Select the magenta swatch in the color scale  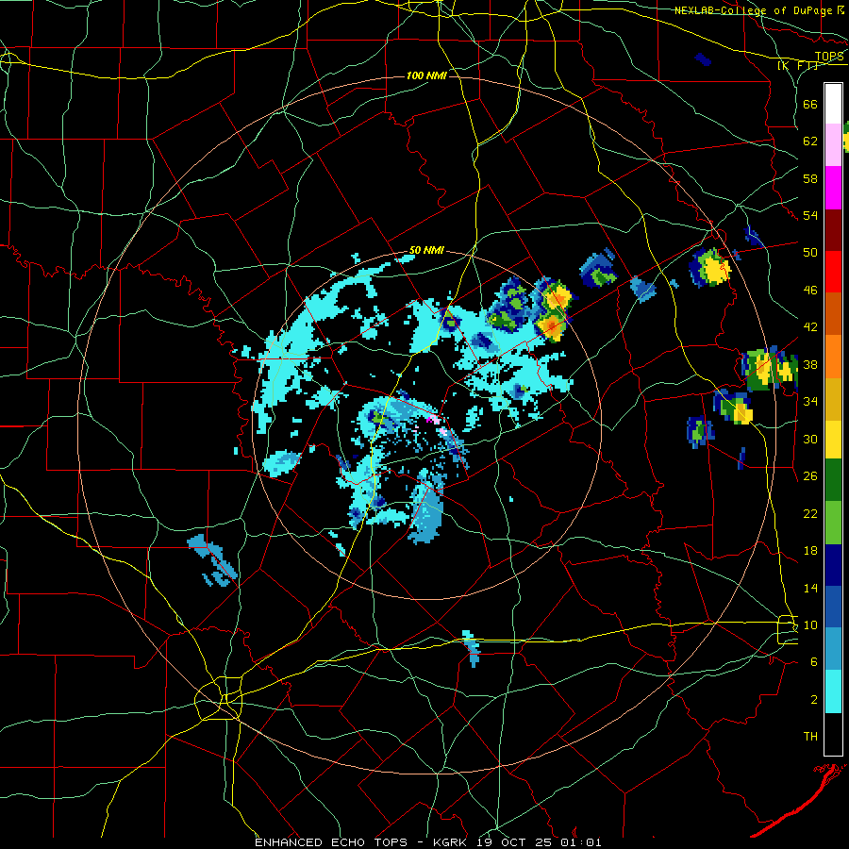point(833,188)
